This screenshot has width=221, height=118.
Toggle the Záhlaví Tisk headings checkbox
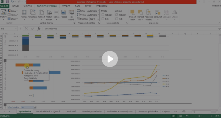[x=117, y=19]
